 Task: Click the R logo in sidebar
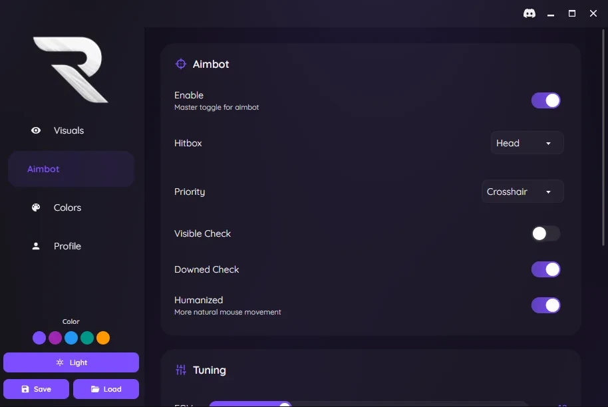[x=71, y=70]
